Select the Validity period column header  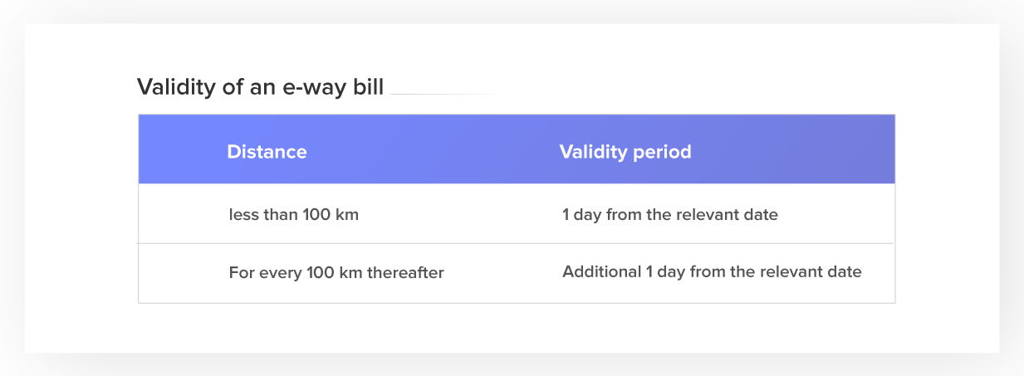[625, 152]
